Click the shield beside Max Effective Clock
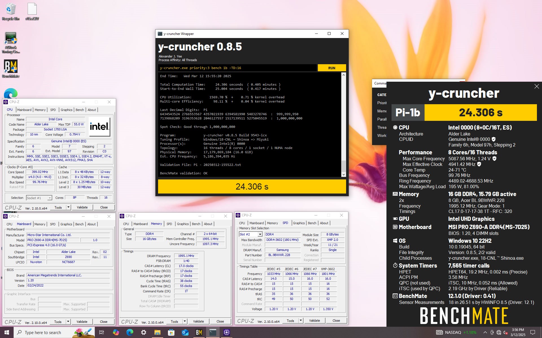This screenshot has width=542, height=338. (479, 164)
